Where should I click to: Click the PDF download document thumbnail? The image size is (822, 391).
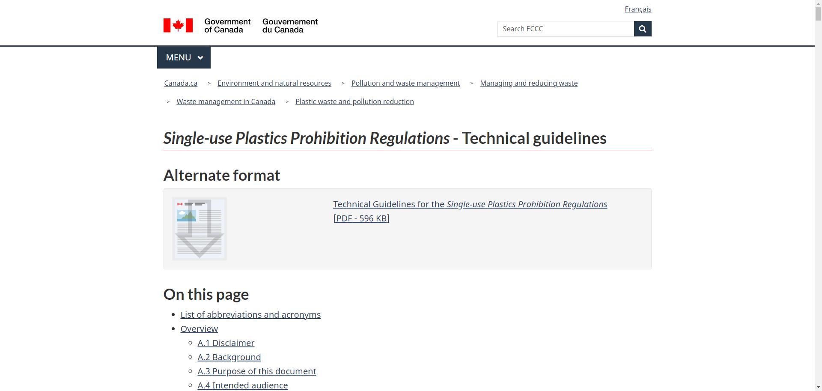click(x=200, y=229)
